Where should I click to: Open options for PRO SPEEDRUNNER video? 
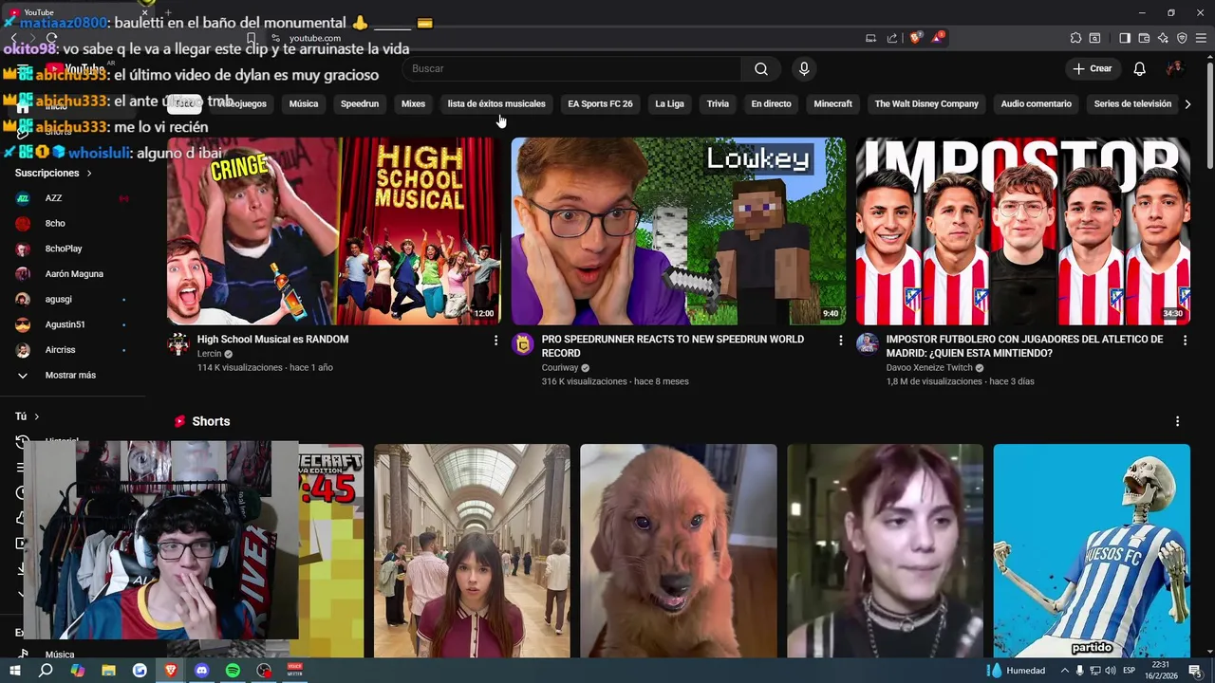[x=840, y=340]
